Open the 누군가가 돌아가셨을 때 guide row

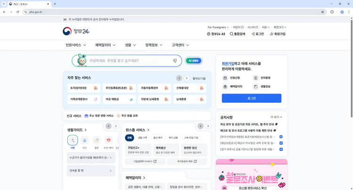pyautogui.click(x=91, y=158)
